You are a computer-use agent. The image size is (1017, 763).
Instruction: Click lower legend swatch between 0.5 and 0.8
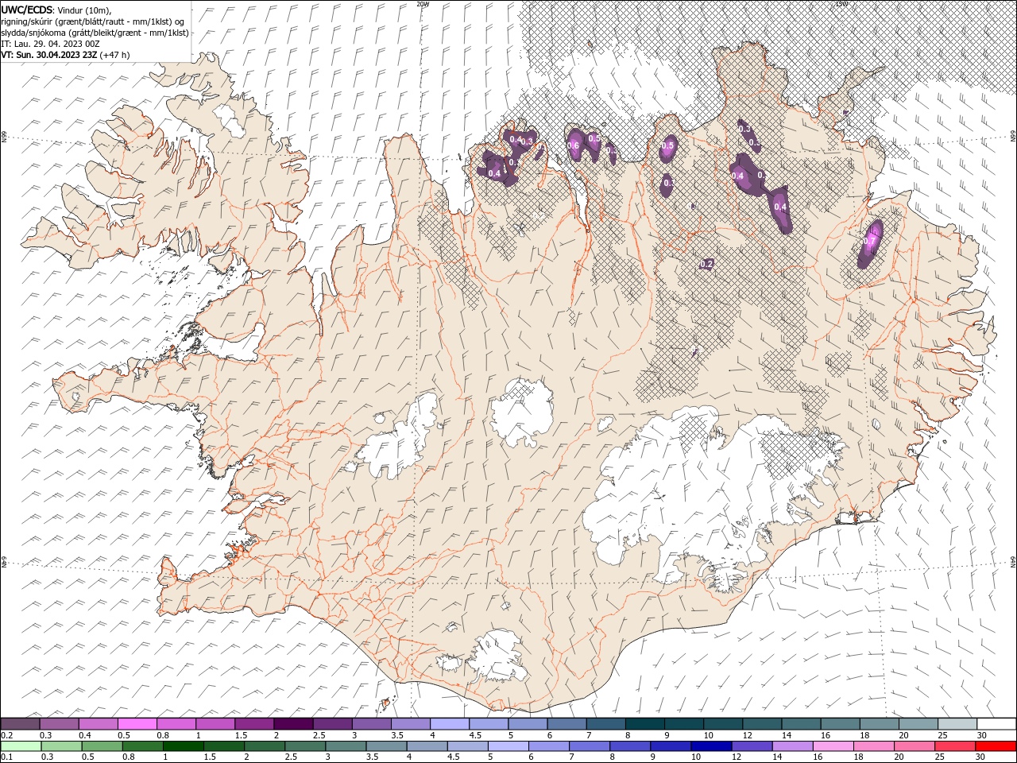pyautogui.click(x=102, y=746)
